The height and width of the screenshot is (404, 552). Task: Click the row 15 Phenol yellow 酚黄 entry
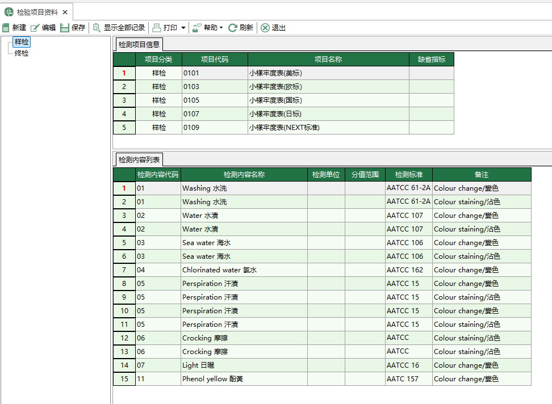pos(239,378)
